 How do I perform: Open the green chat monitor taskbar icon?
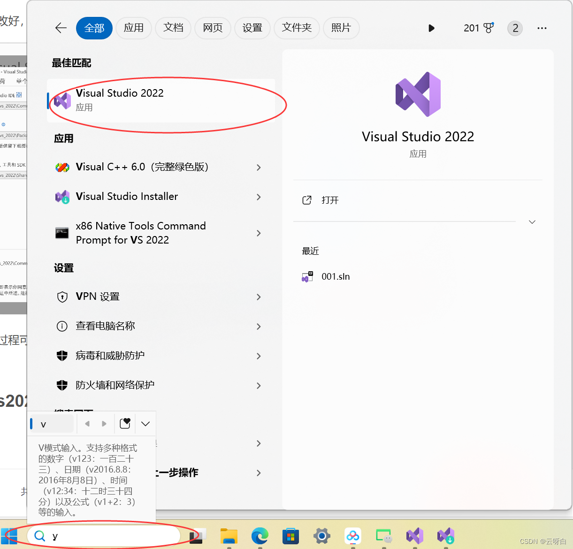point(384,536)
